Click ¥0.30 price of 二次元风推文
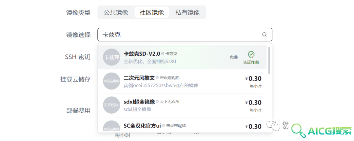Viewport: 354px width, 141px height. [253, 78]
